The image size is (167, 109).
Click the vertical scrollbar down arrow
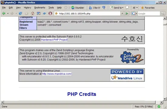[165, 99]
